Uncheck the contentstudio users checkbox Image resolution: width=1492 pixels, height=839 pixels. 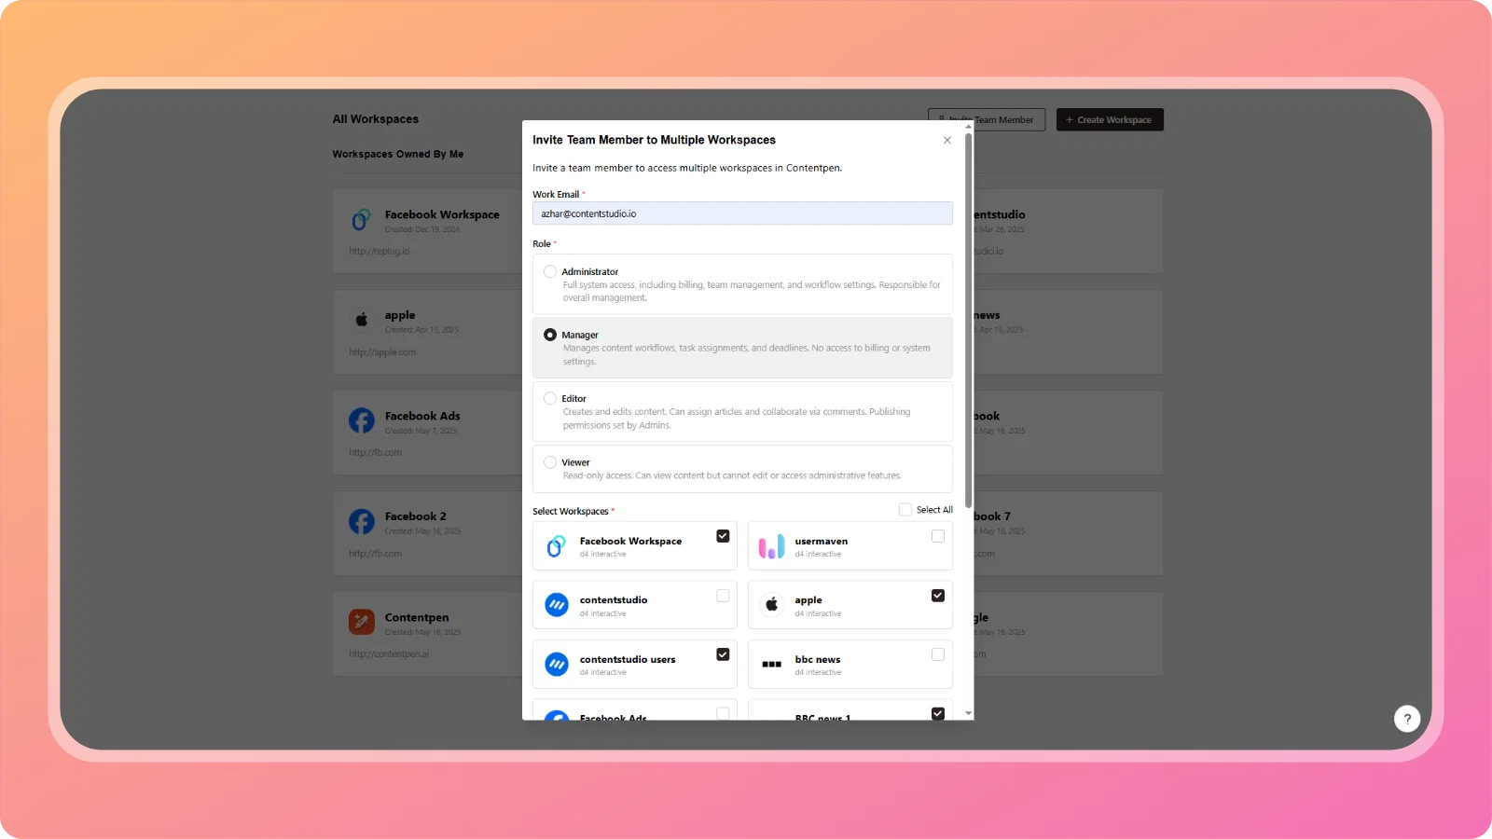click(723, 654)
